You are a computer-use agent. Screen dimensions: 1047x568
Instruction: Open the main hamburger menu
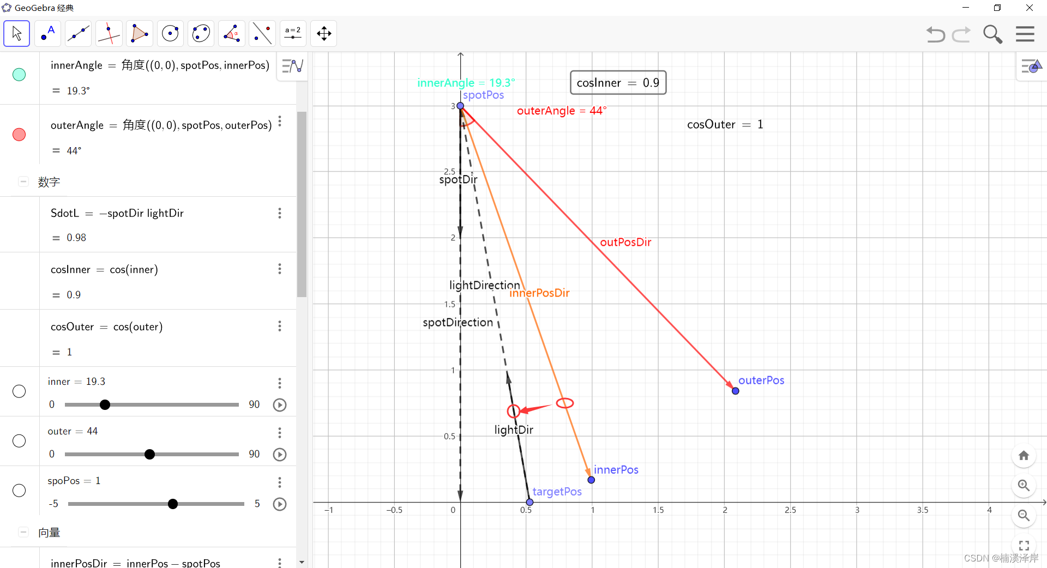[x=1025, y=34]
